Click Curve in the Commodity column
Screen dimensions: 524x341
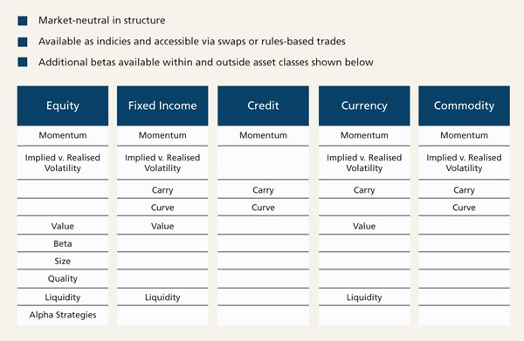tap(465, 208)
